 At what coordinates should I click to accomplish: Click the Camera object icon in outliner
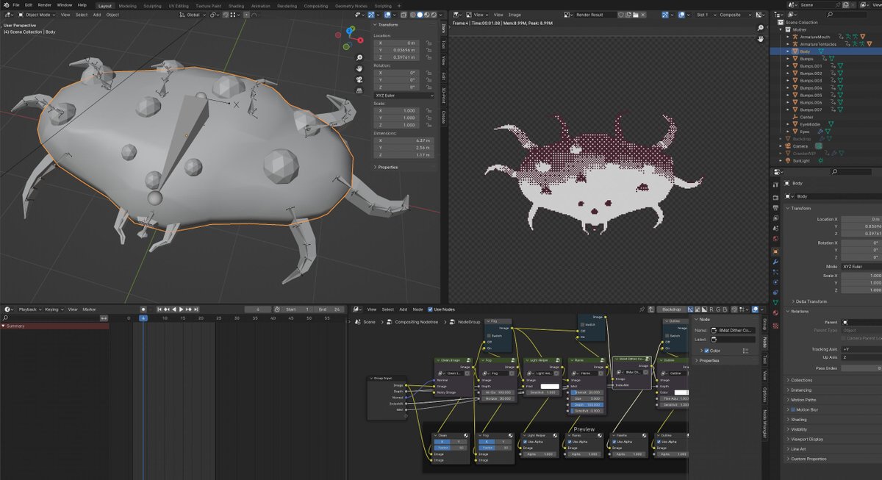point(787,146)
